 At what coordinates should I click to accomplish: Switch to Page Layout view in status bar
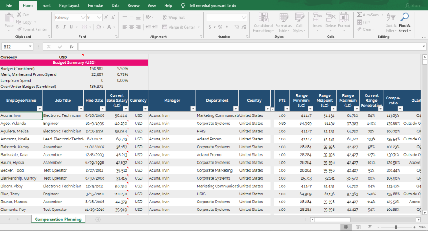(x=357, y=227)
